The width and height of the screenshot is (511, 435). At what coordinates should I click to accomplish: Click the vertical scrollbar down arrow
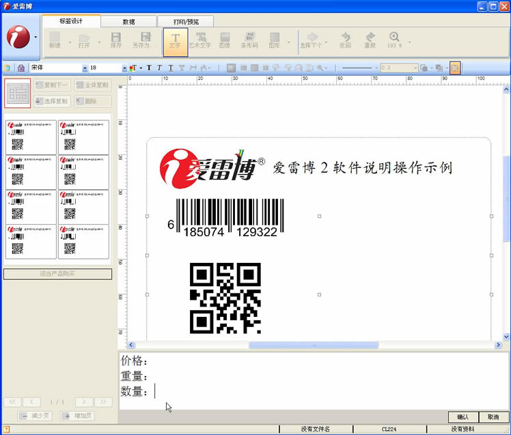[506, 337]
